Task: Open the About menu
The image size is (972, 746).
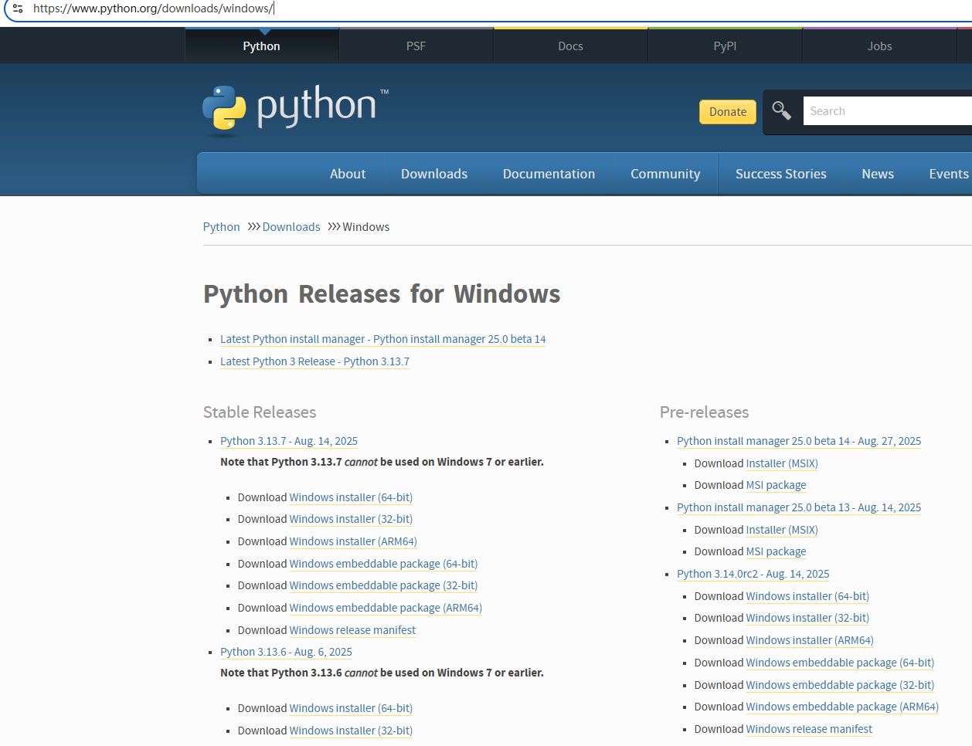Action: 348,174
